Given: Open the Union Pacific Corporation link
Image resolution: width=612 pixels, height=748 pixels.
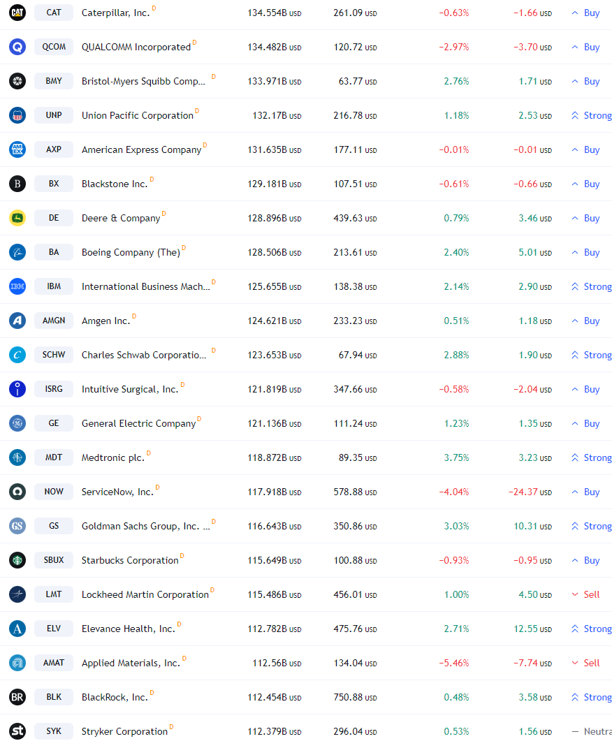Looking at the screenshot, I should (138, 115).
